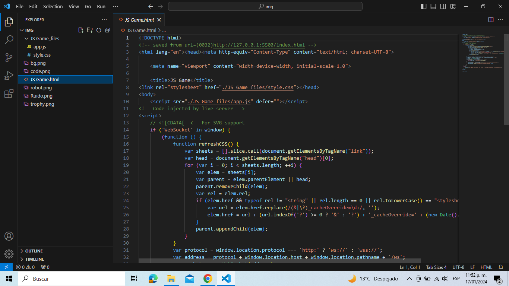509x286 pixels.
Task: Open the View menu
Action: 74,6
